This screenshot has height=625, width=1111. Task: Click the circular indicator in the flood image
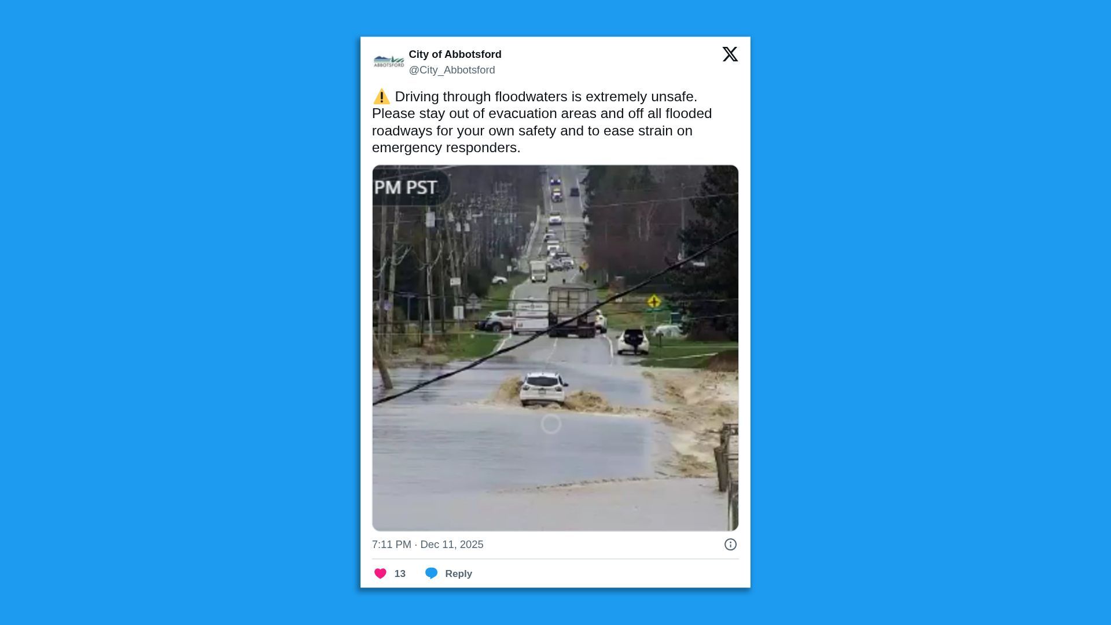[x=551, y=424]
